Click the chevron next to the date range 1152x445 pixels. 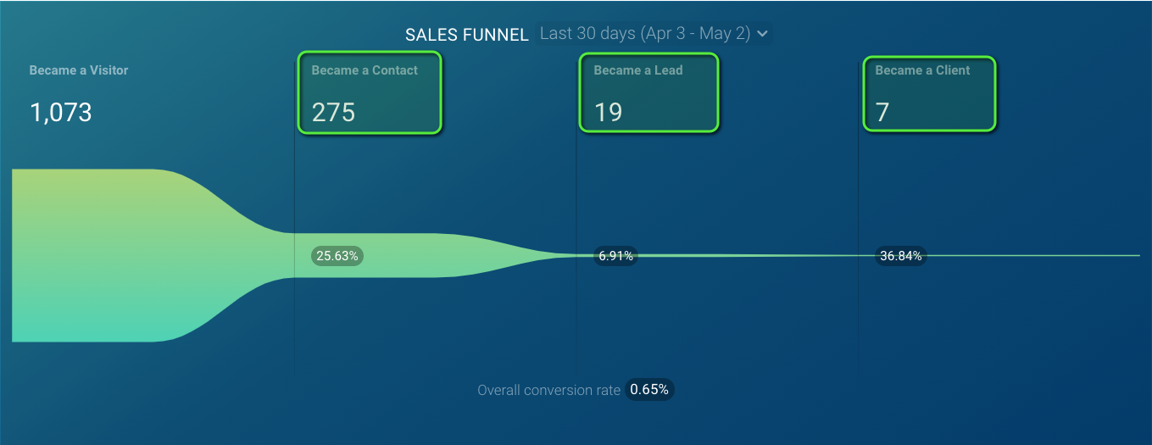[762, 34]
